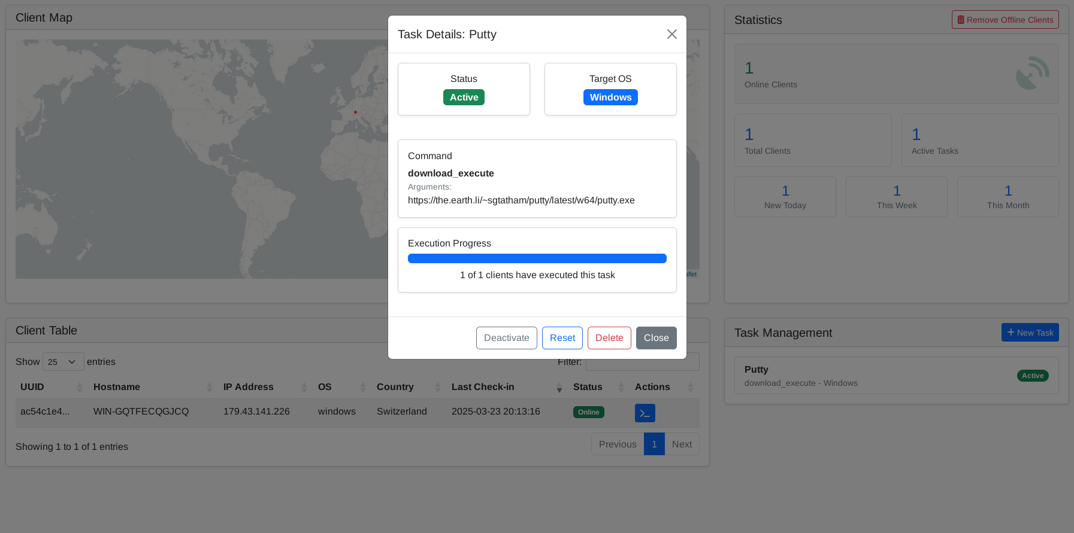Viewport: 1074px width, 533px height.
Task: Click hostname WIN-GQTFECQGJCQ cell
Action: (x=141, y=412)
